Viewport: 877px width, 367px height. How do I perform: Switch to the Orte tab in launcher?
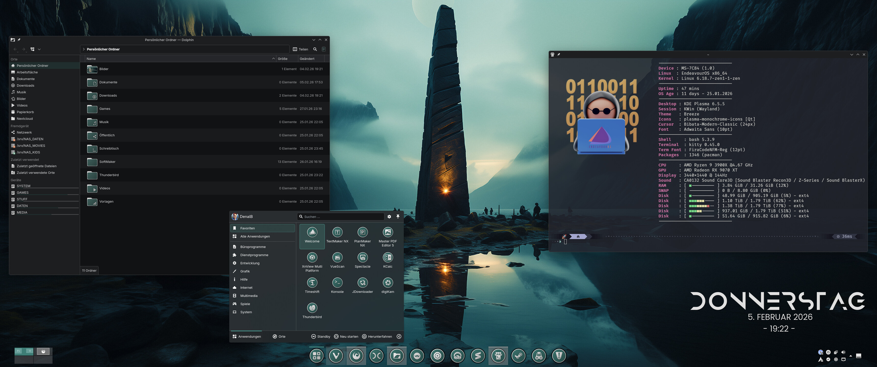click(279, 336)
